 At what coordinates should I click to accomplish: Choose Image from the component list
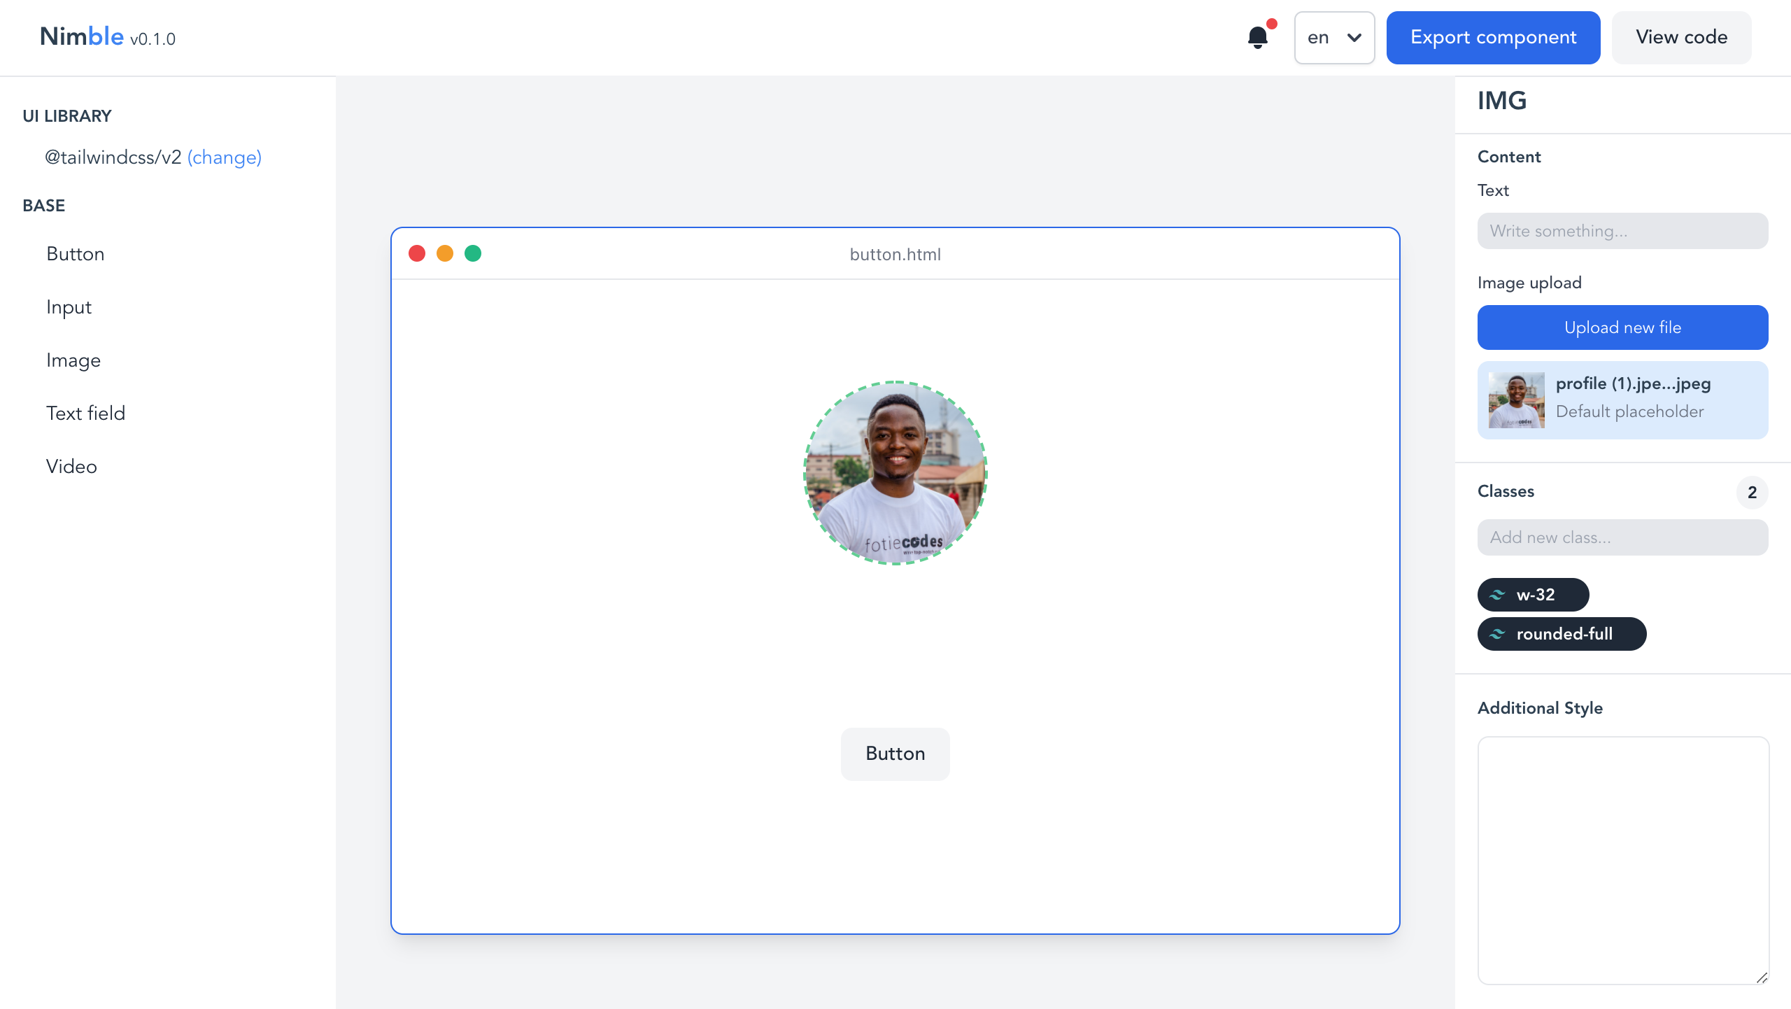(73, 360)
